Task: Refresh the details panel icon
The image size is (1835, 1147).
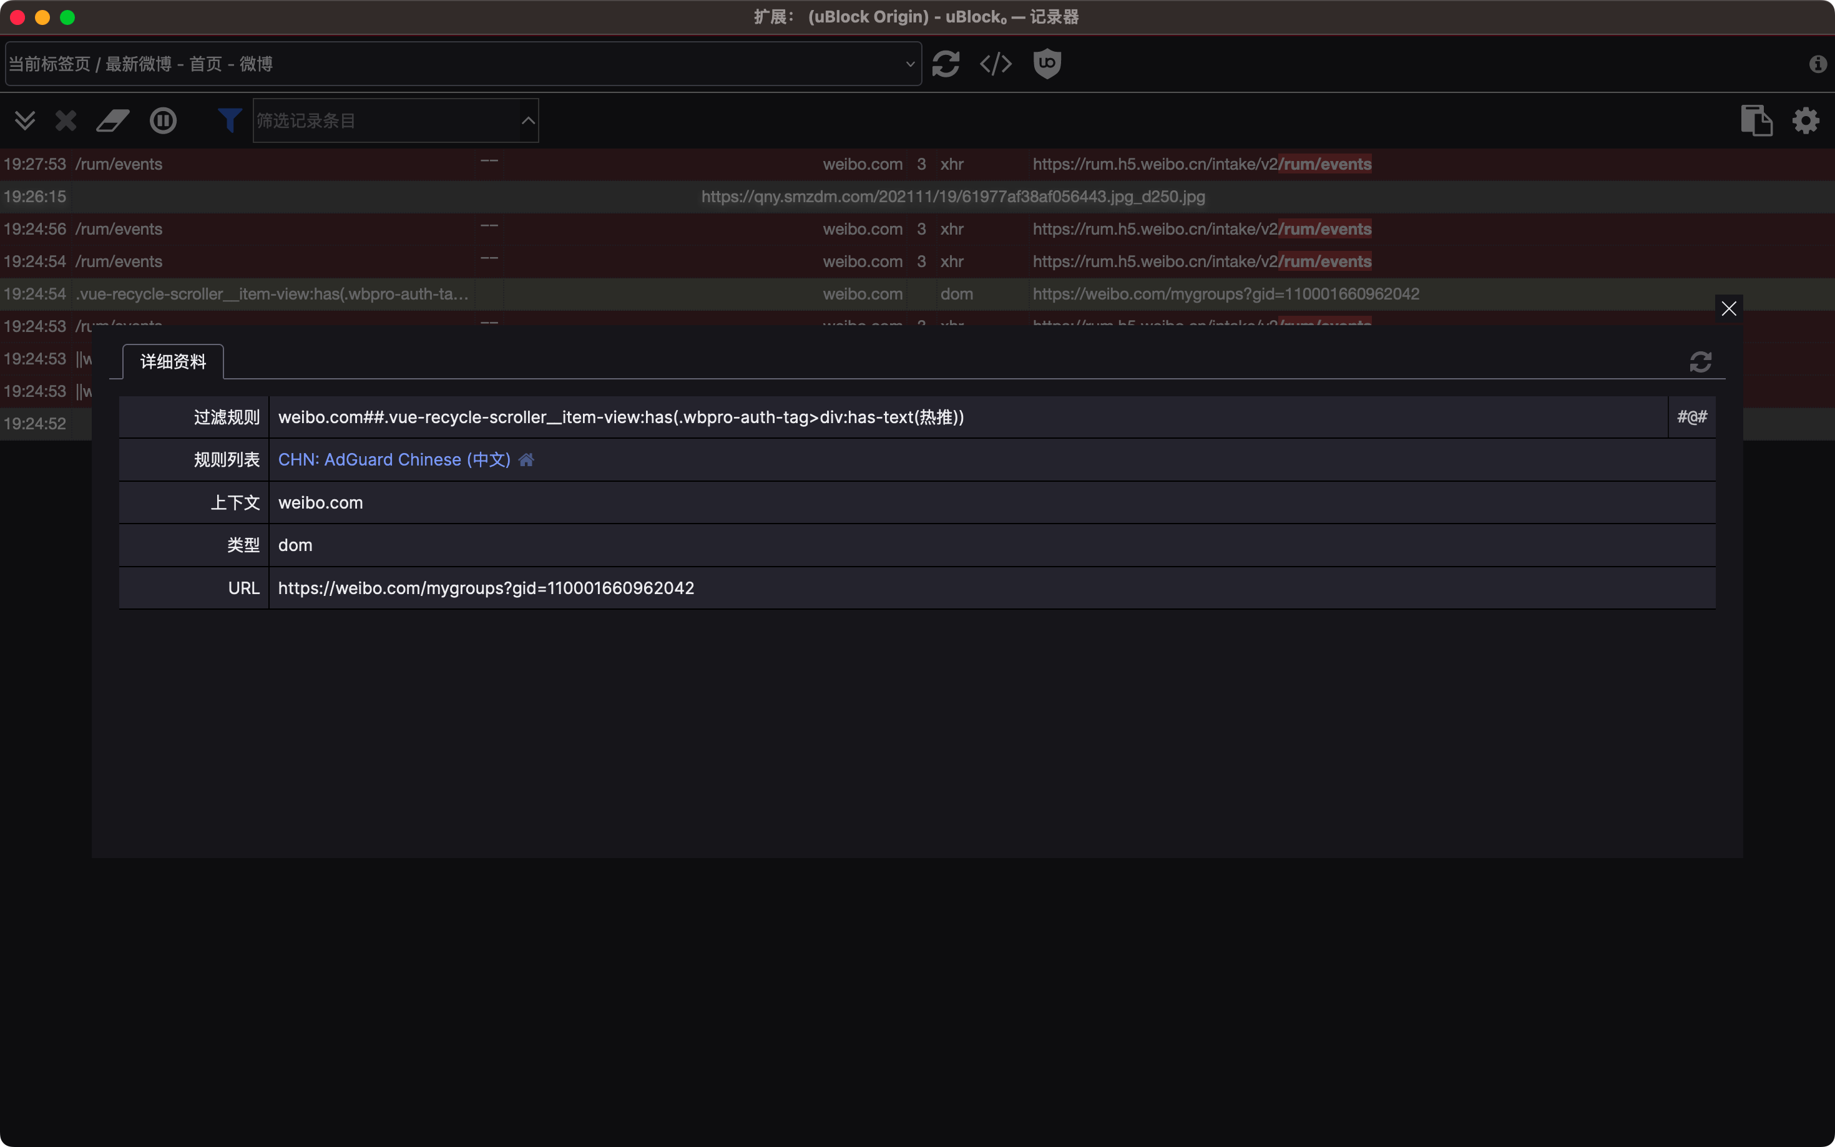Action: (x=1700, y=362)
